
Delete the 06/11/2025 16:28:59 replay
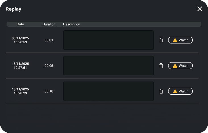tap(161, 40)
